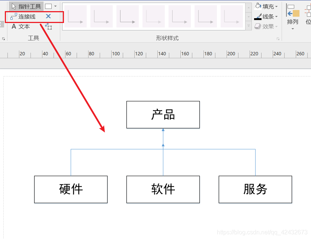Select the 软件 box on canvas
The width and height of the screenshot is (311, 239).
click(x=163, y=189)
